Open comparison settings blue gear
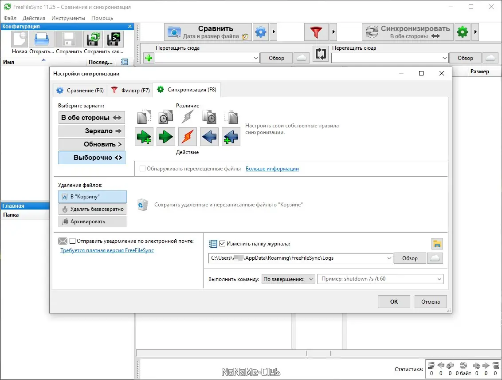This screenshot has width=502, height=380. coord(261,32)
